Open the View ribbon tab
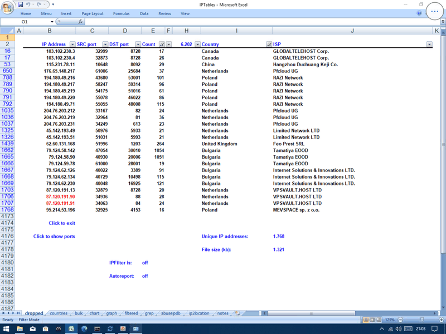The image size is (446, 334). tap(185, 13)
